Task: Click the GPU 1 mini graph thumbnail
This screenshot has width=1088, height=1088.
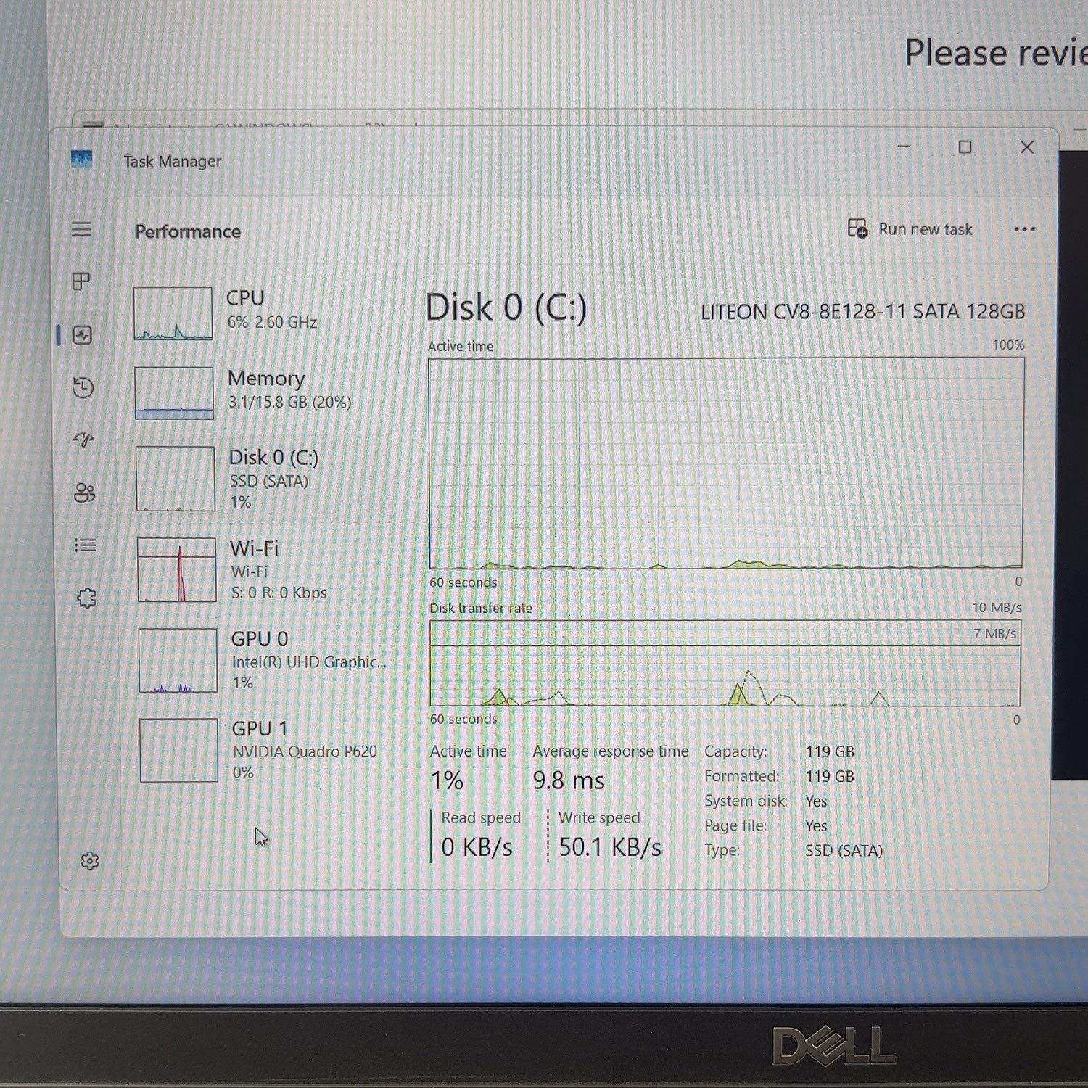Action: click(178, 750)
